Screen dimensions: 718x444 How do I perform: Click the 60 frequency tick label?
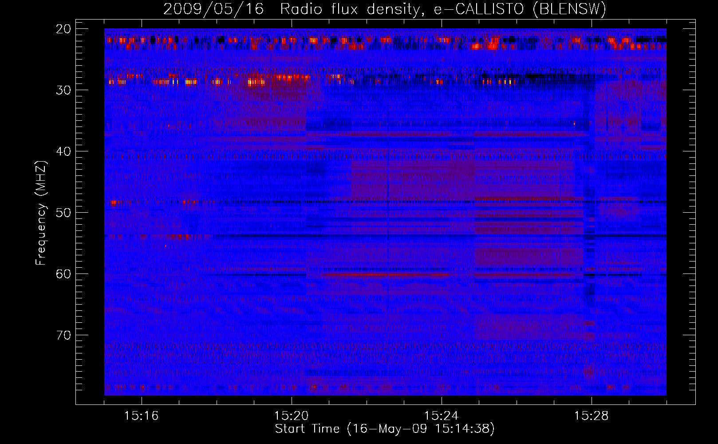[64, 274]
